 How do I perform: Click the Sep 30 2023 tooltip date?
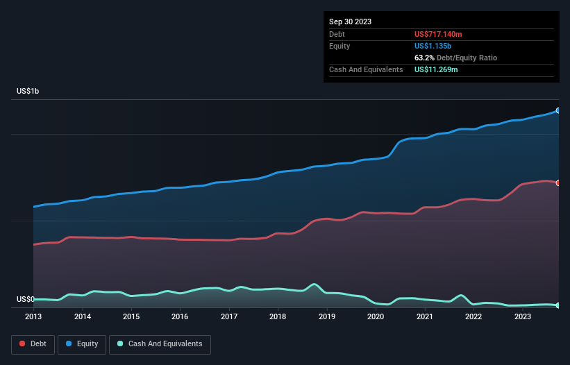point(350,22)
